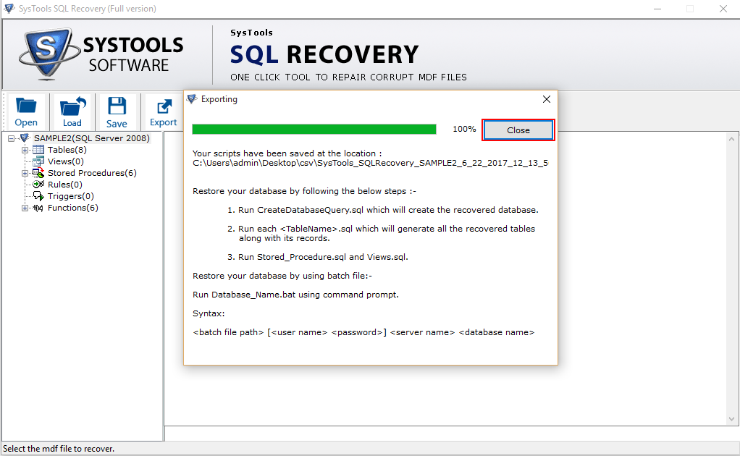Select the Functions(6) tree item

(72, 208)
